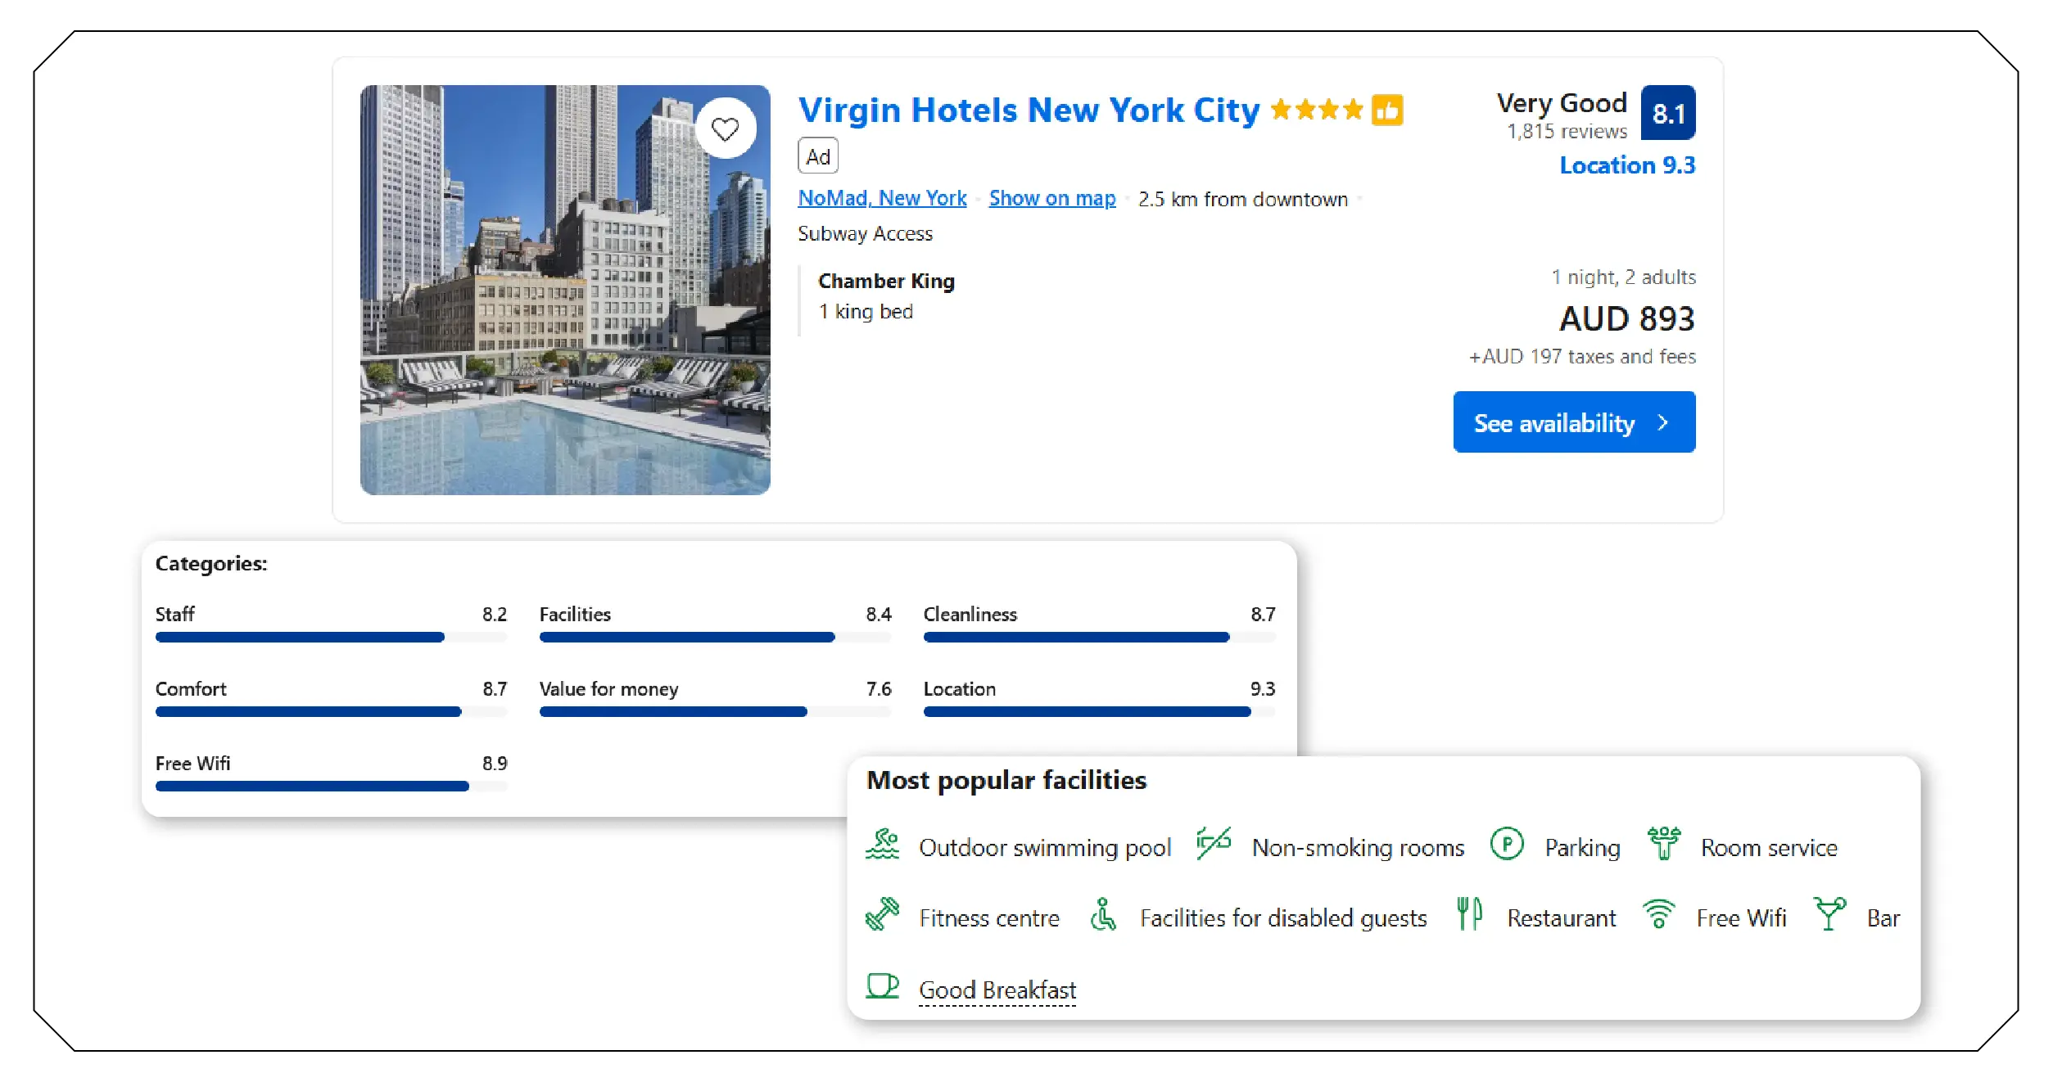This screenshot has width=2053, height=1082.
Task: Select the Fitness centre icon
Action: [x=884, y=916]
